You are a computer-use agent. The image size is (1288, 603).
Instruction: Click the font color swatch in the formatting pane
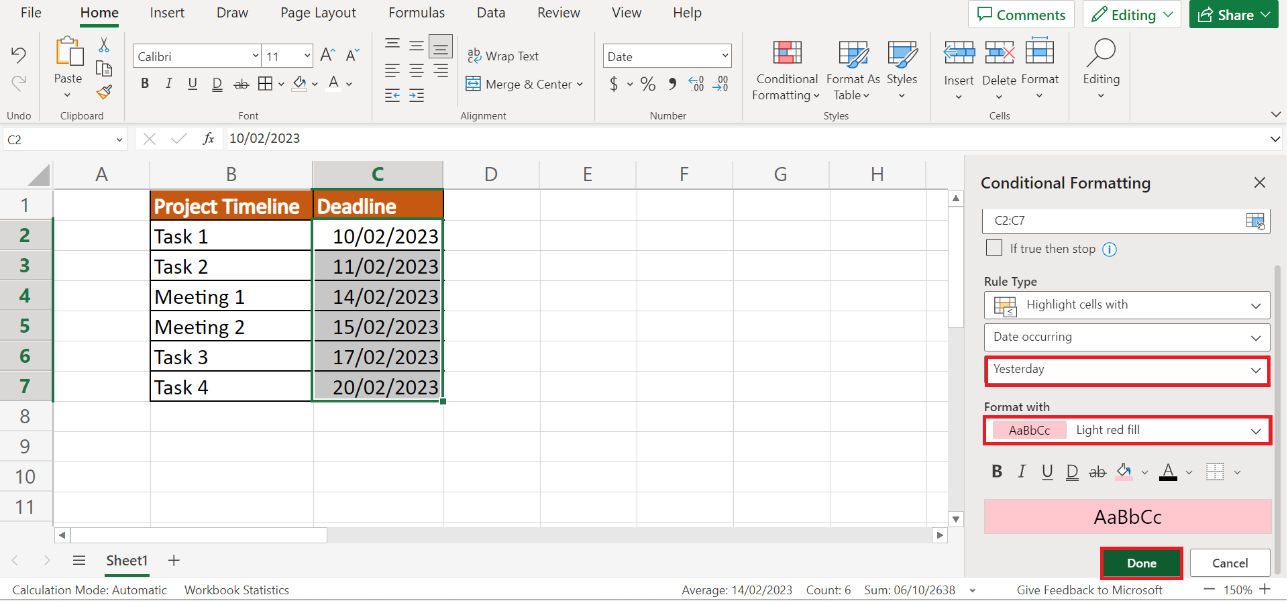coord(1169,472)
